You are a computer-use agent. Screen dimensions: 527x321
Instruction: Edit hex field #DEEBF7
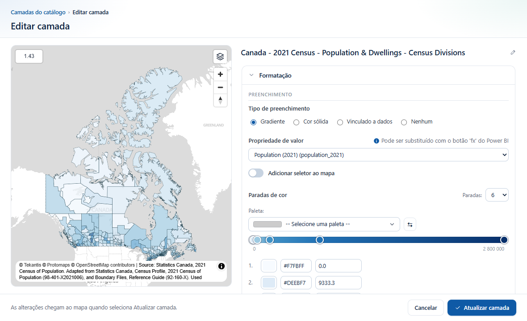(x=296, y=283)
